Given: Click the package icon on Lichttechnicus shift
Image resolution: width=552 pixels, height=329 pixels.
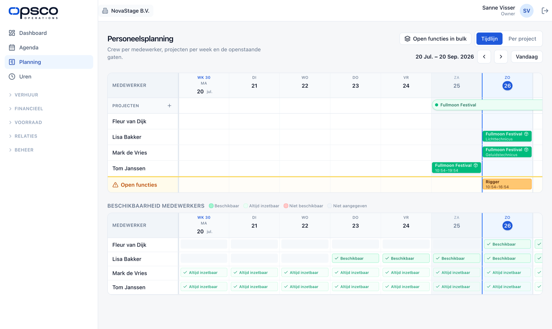Looking at the screenshot, I should [x=526, y=134].
